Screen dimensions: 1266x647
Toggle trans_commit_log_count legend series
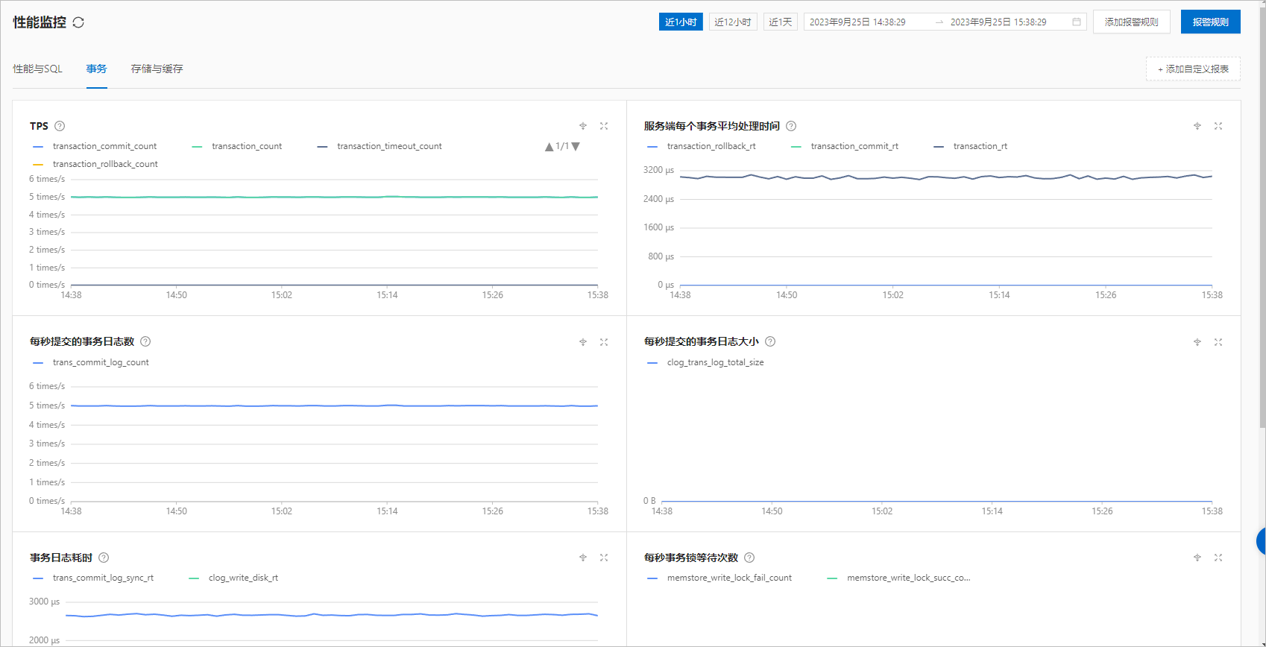[91, 362]
